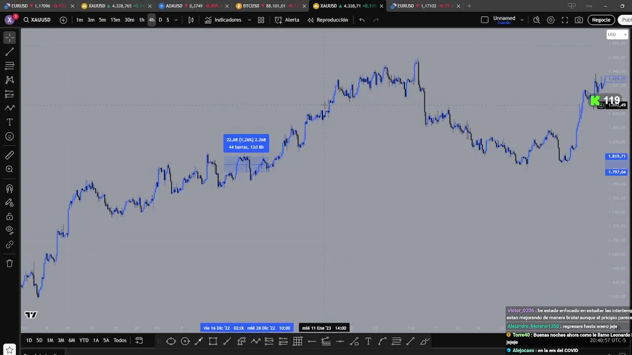Open a new browser tab
This screenshot has width=632, height=355.
coord(469,6)
